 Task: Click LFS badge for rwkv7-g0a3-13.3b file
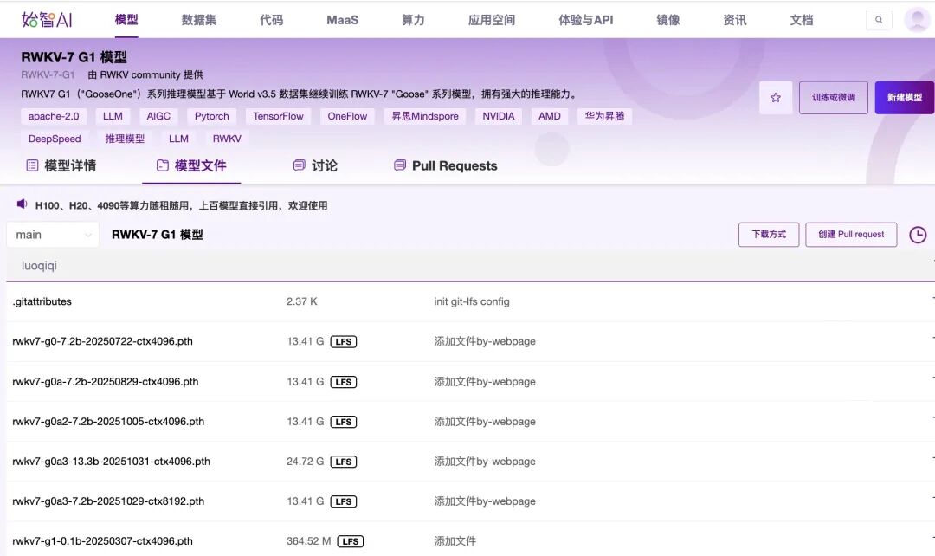pos(344,462)
